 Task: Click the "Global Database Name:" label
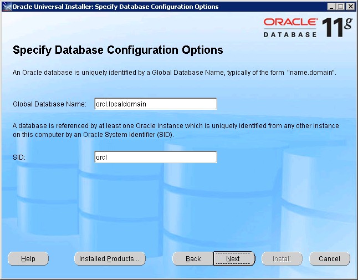point(49,104)
